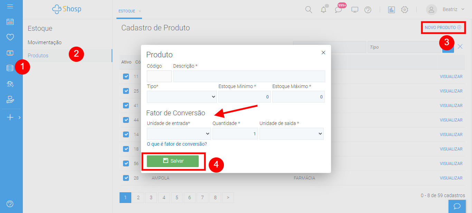Open the reports chart icon in the top bar
472x213 pixels.
(391, 10)
